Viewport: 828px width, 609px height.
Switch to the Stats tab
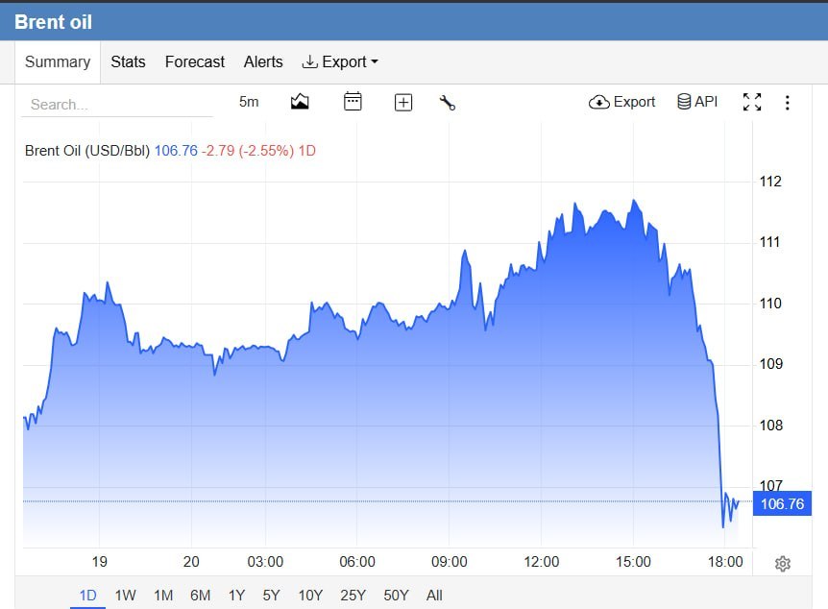pyautogui.click(x=128, y=61)
